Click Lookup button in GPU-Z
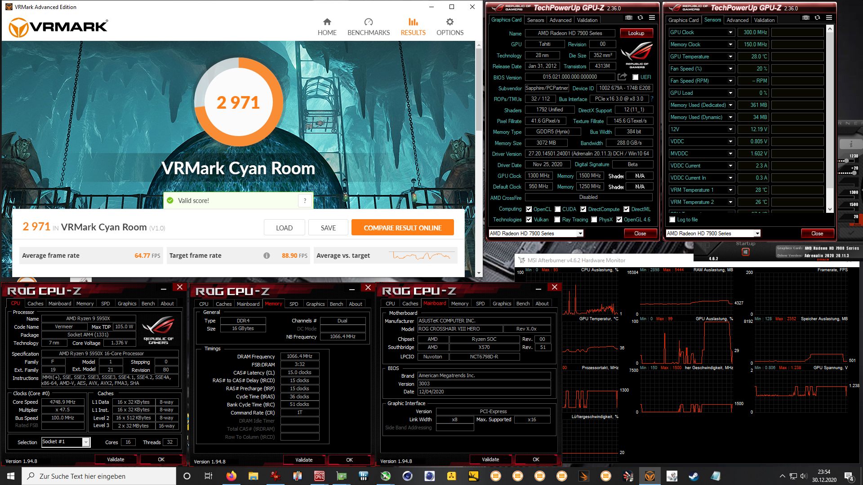This screenshot has width=863, height=485. (636, 33)
